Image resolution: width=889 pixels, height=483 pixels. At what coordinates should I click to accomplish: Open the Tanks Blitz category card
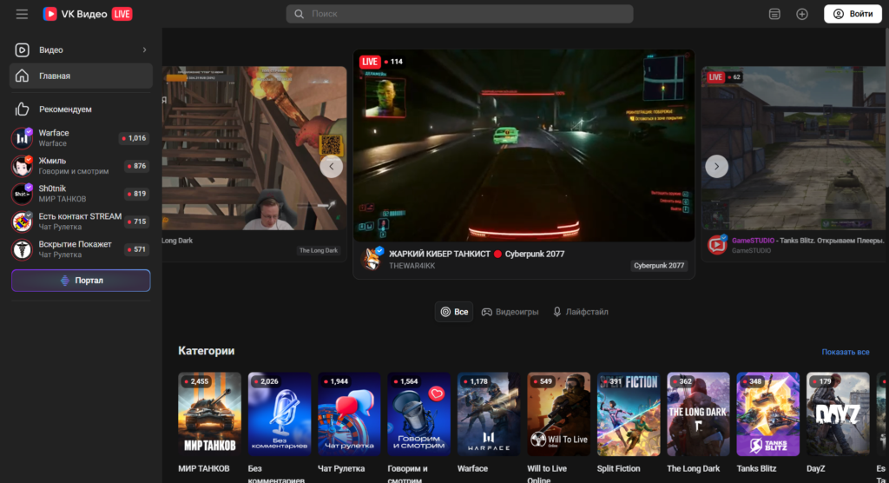point(767,414)
